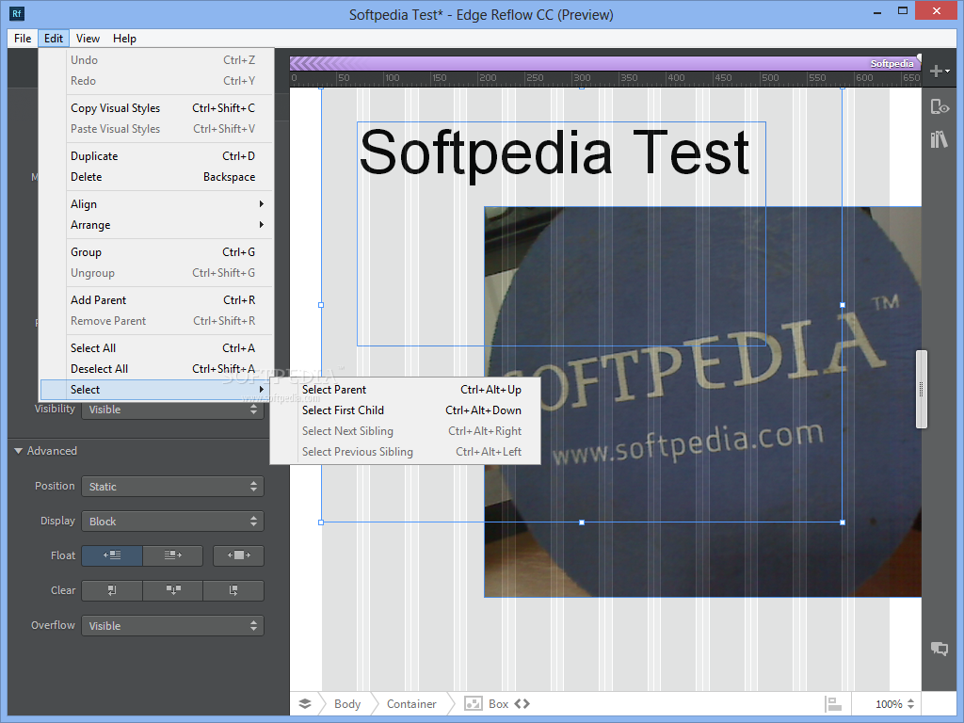Screen dimensions: 964x723
Task: Click the purple Softpedia media query bar
Action: 605,63
